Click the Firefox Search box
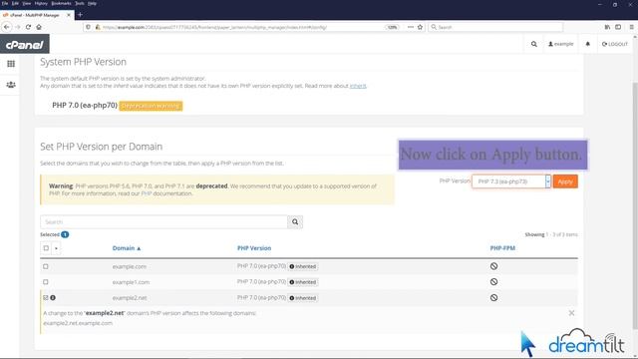This screenshot has height=359, width=638. [495, 27]
